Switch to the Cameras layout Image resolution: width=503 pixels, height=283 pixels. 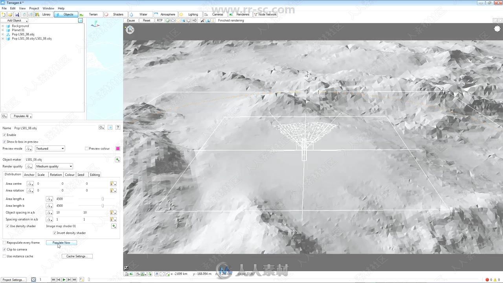pos(215,15)
